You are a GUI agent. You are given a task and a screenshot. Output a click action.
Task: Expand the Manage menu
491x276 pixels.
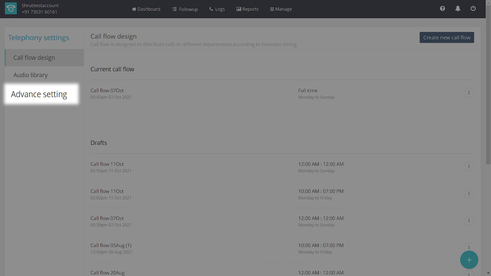coord(281,9)
